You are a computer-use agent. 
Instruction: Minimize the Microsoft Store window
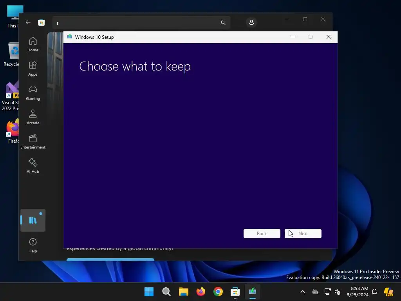coord(287,19)
